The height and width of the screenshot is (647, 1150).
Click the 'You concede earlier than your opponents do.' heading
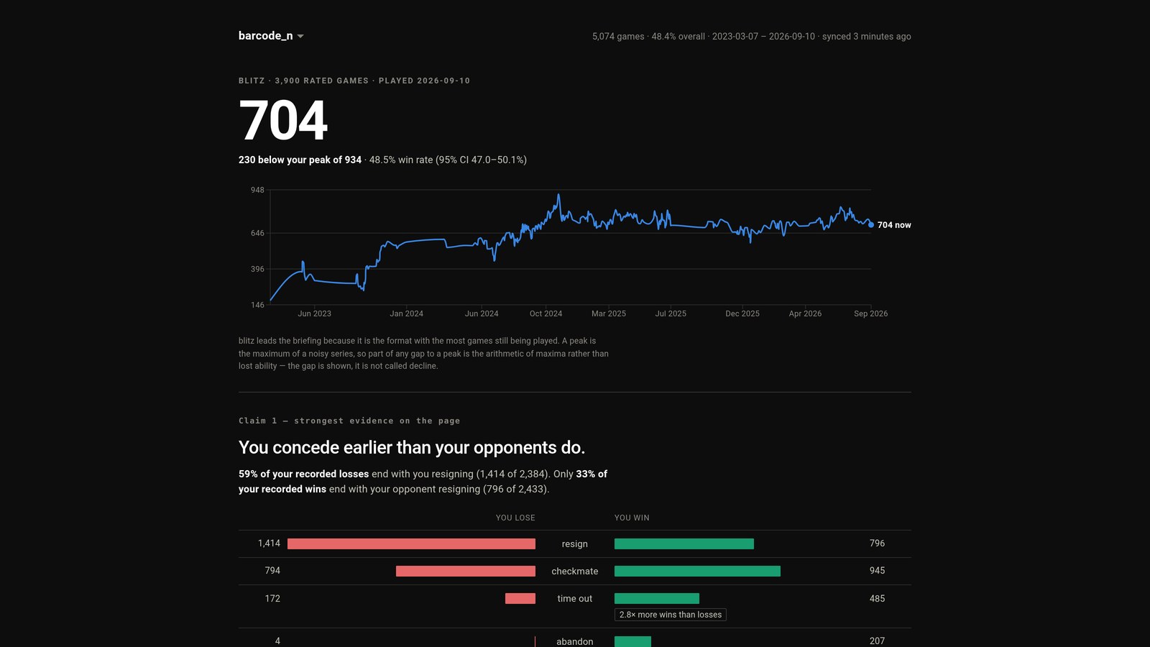(412, 448)
